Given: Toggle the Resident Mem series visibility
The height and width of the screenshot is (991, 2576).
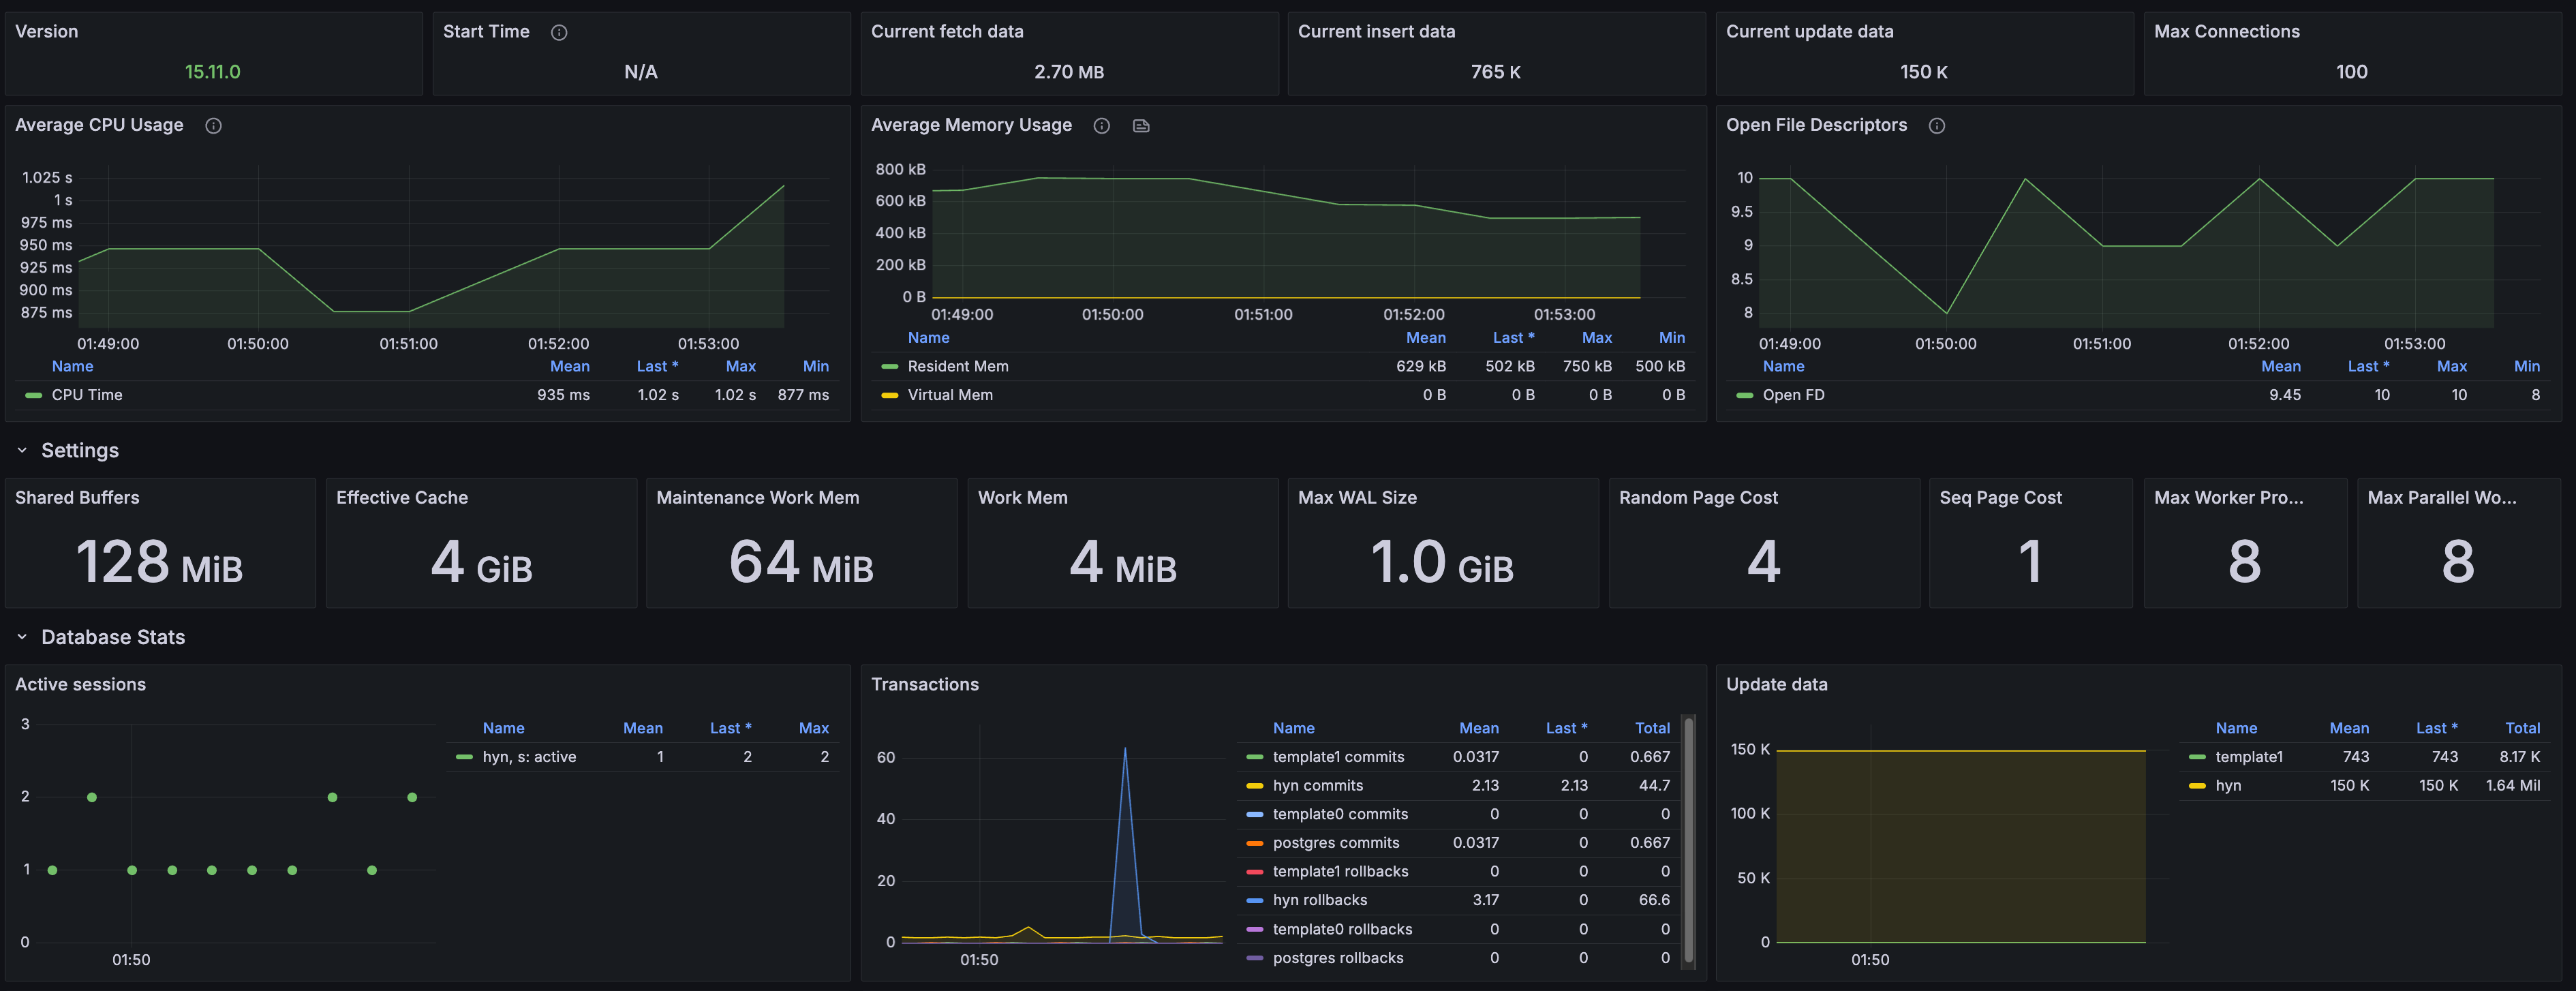Looking at the screenshot, I should click(957, 366).
